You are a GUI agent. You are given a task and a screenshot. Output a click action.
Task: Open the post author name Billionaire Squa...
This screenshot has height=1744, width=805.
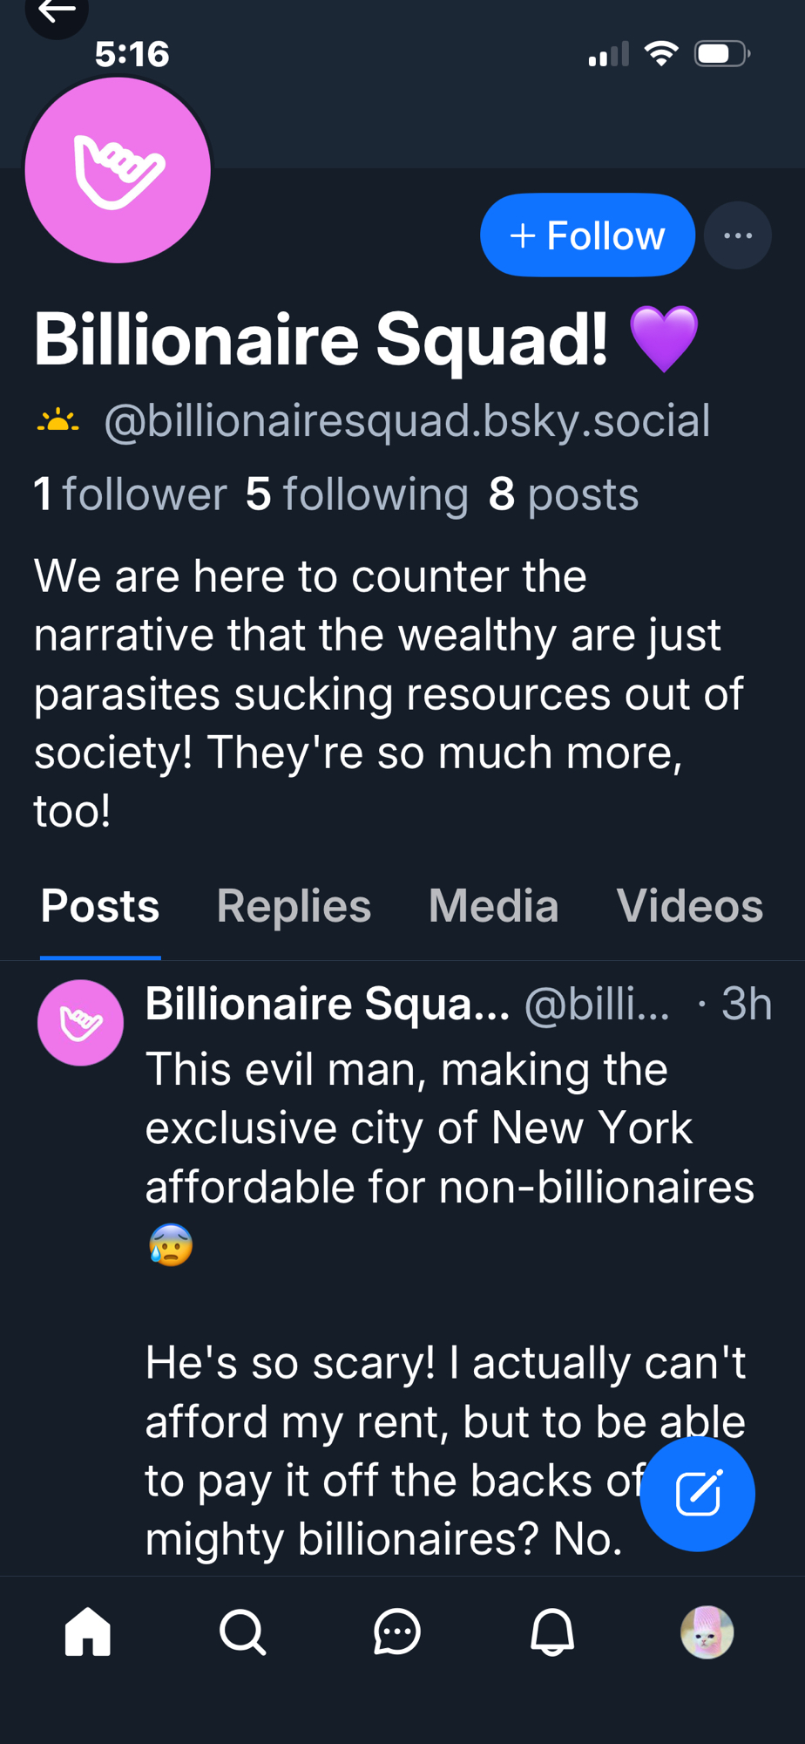coord(327,1004)
